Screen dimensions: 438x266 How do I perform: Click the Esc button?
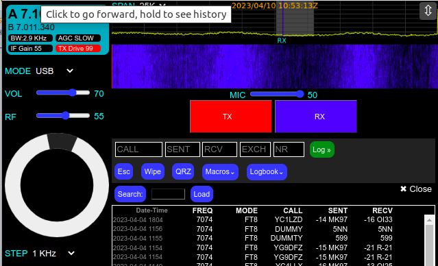pos(124,171)
